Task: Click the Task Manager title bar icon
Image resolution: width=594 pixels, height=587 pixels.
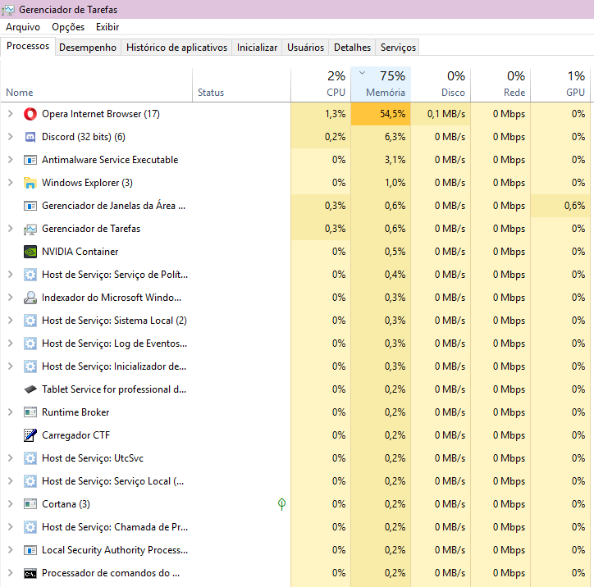Action: pos(8,10)
